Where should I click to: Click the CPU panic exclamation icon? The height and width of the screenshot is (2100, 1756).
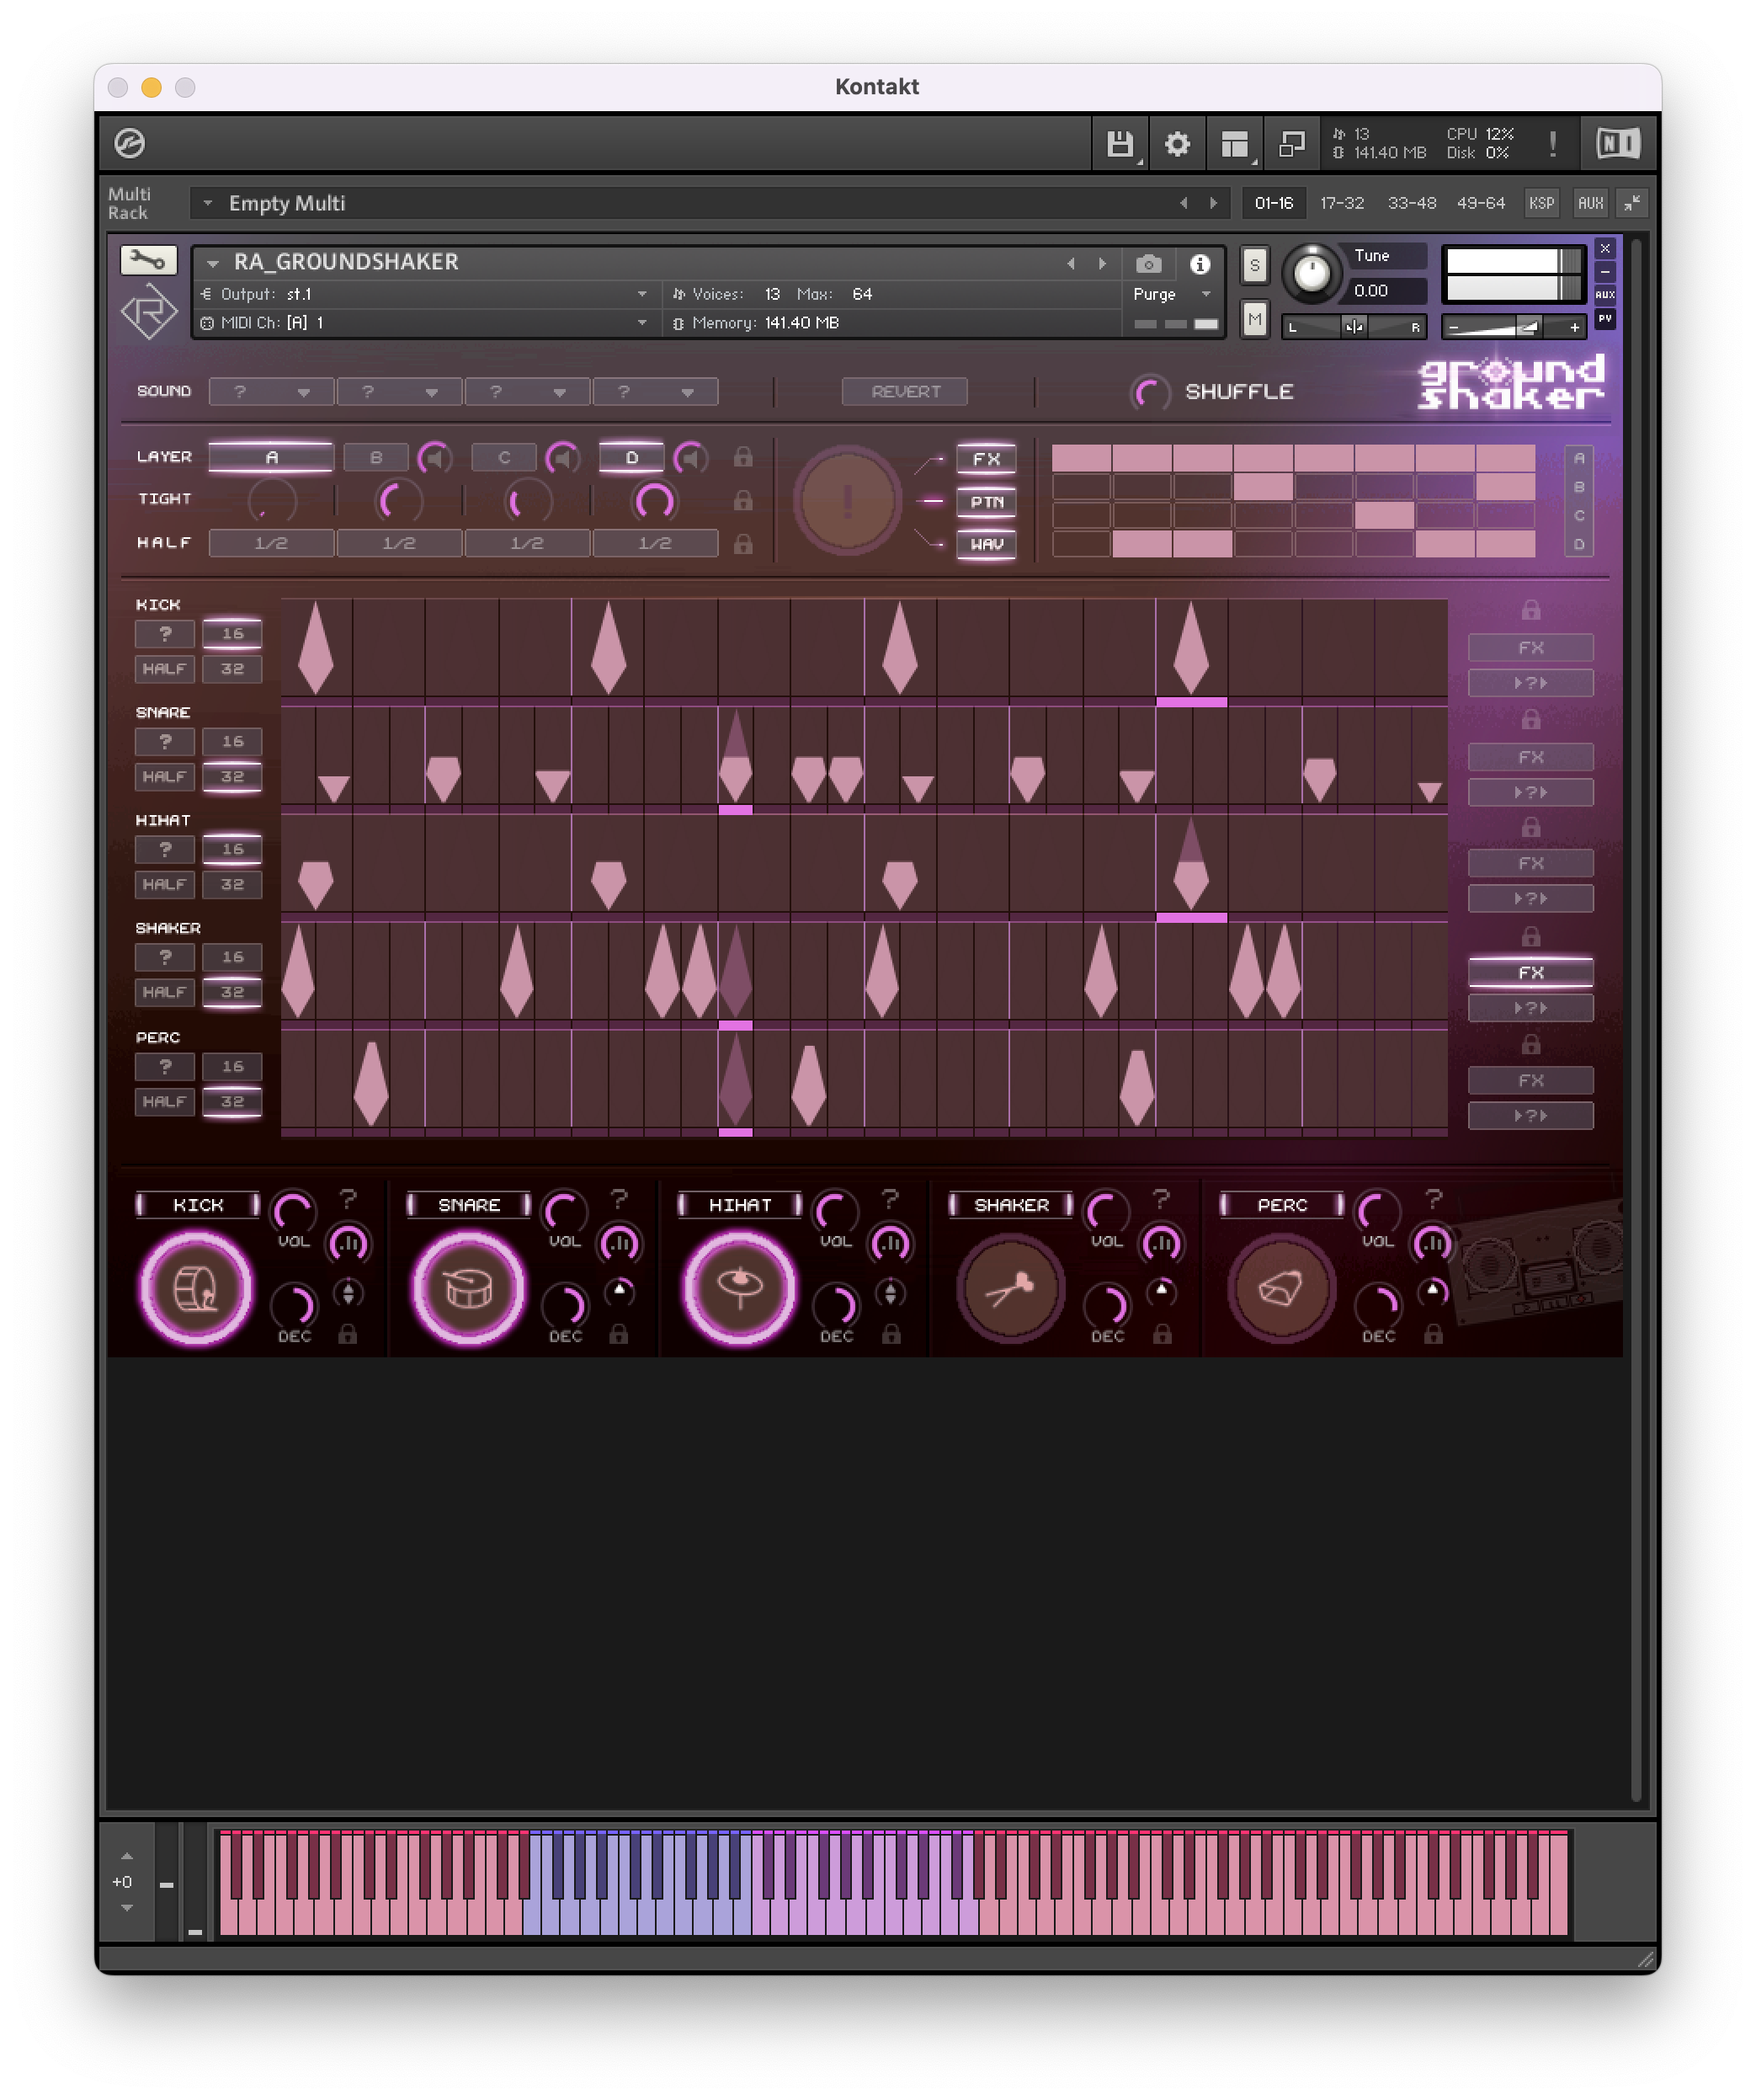pos(1552,144)
